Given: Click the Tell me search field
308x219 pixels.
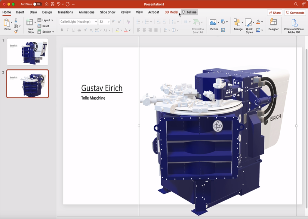Looking at the screenshot, I should [189, 12].
